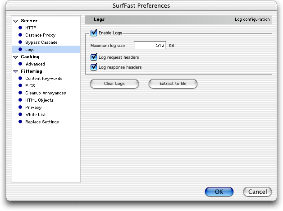
Task: Collapse the Filtering disclosure triangle
Action: (x=16, y=72)
